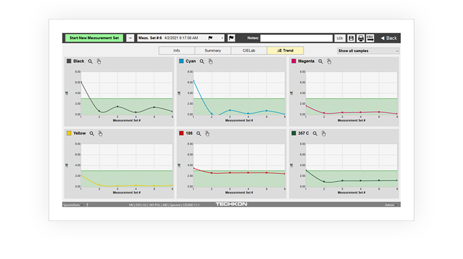463x259 pixels.
Task: Open the Meas. Set #:6 dropdown
Action: (x=223, y=38)
